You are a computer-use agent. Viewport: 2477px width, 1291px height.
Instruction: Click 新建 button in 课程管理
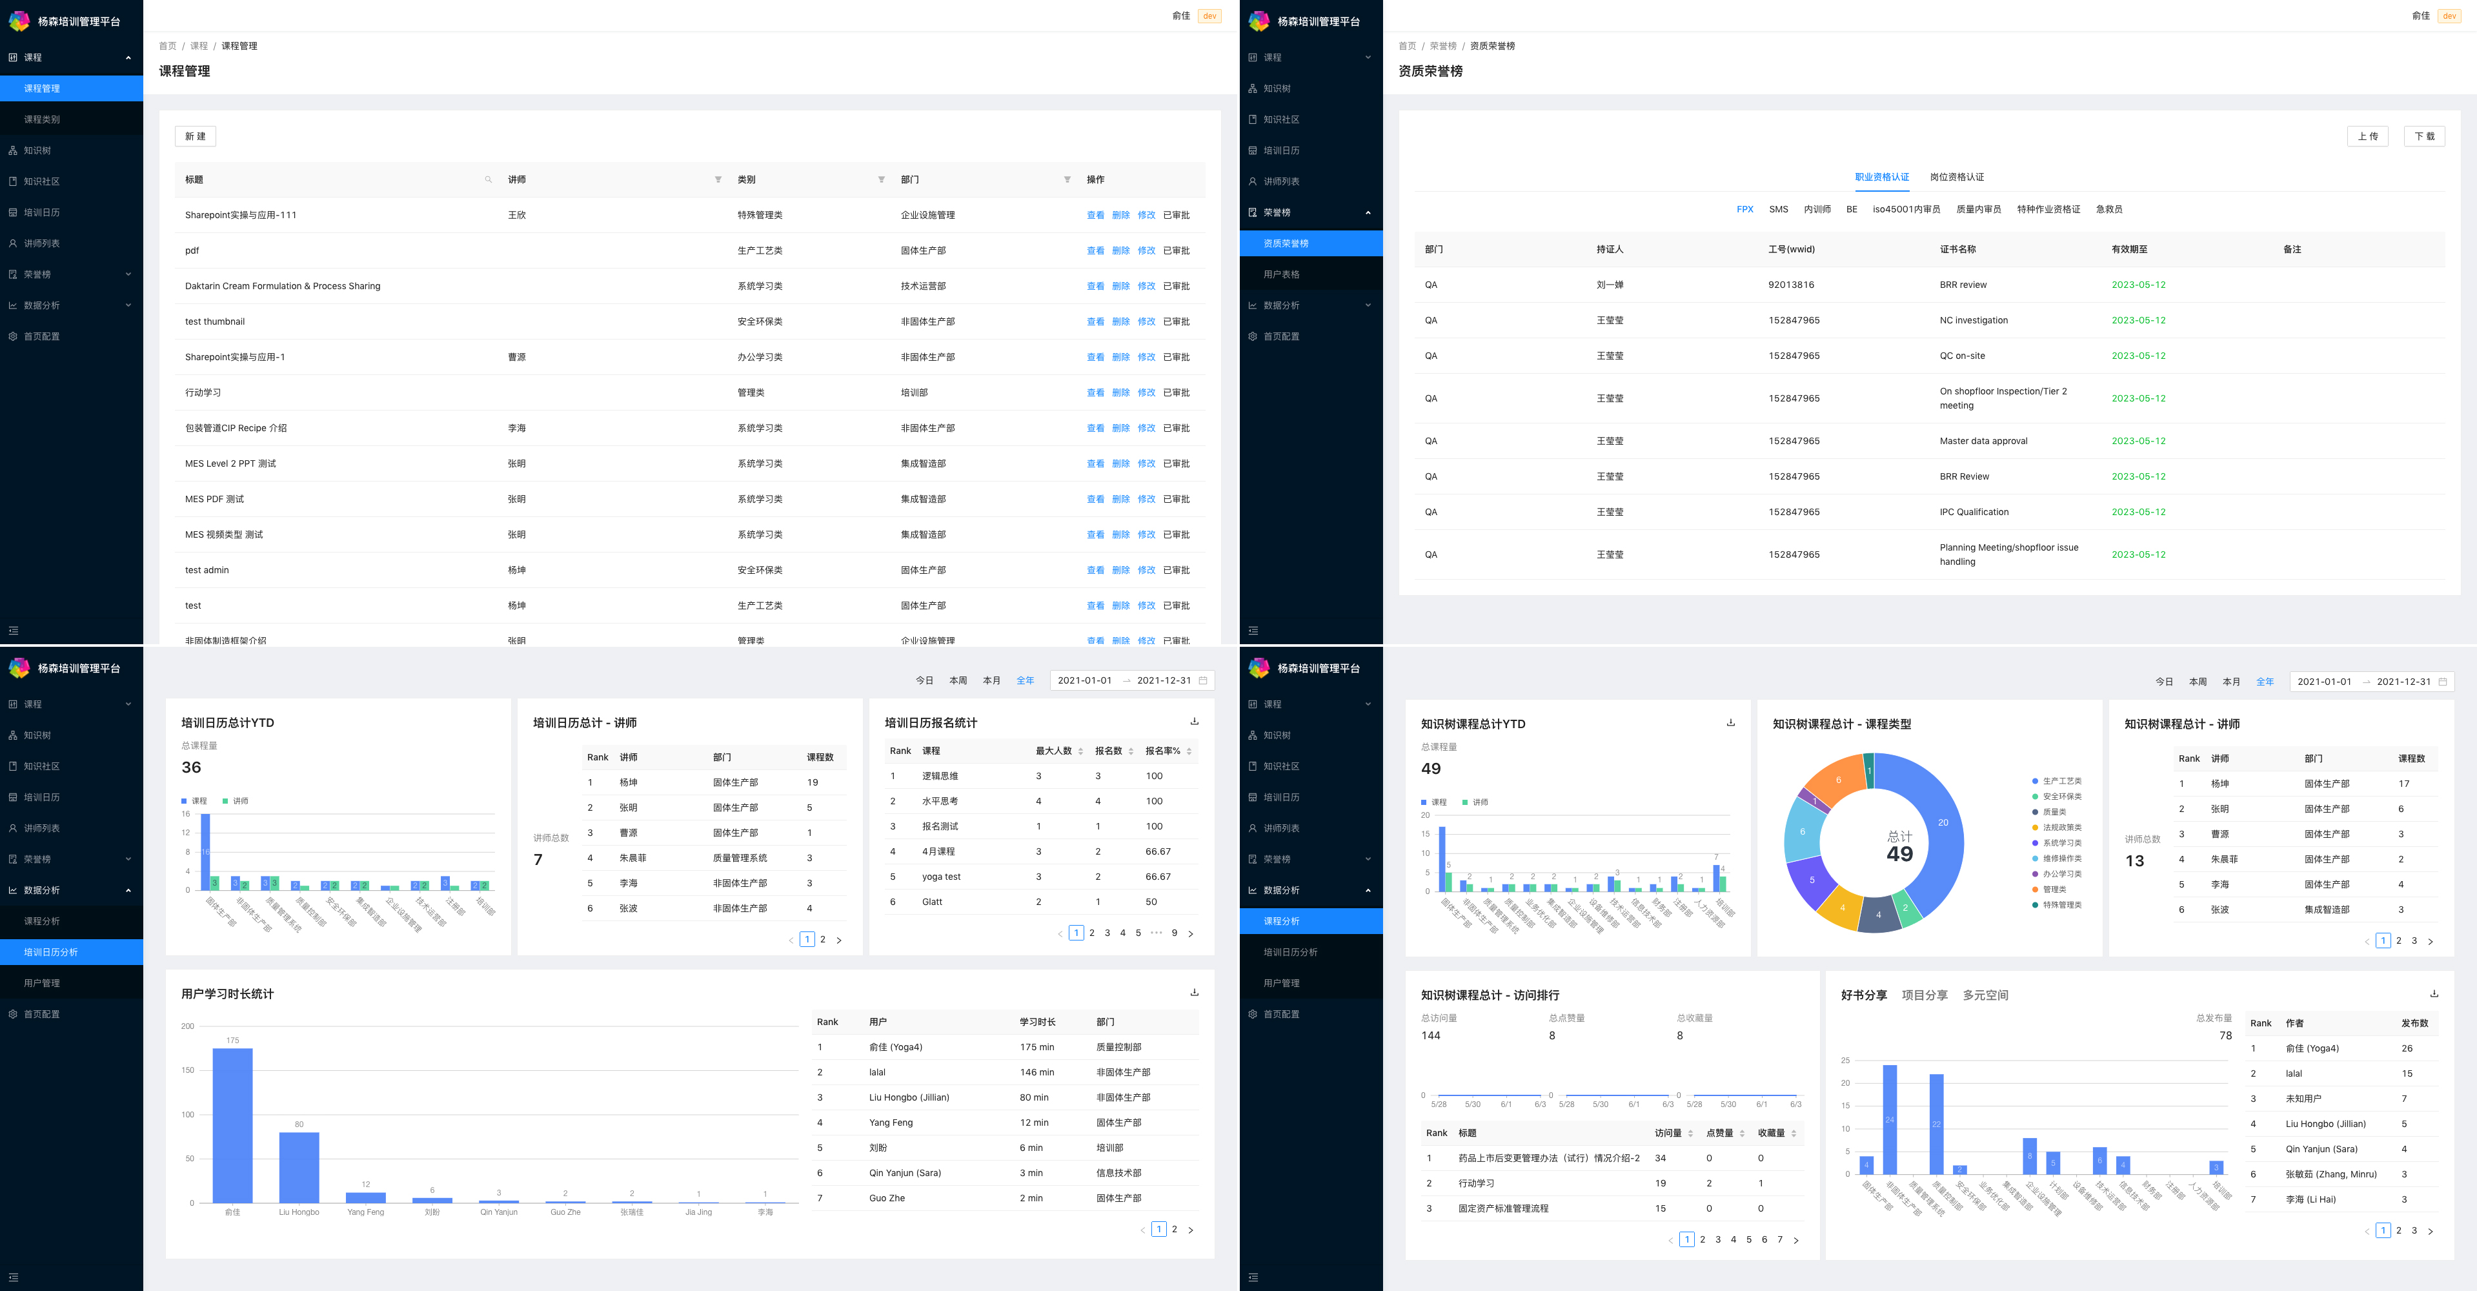pyautogui.click(x=195, y=137)
